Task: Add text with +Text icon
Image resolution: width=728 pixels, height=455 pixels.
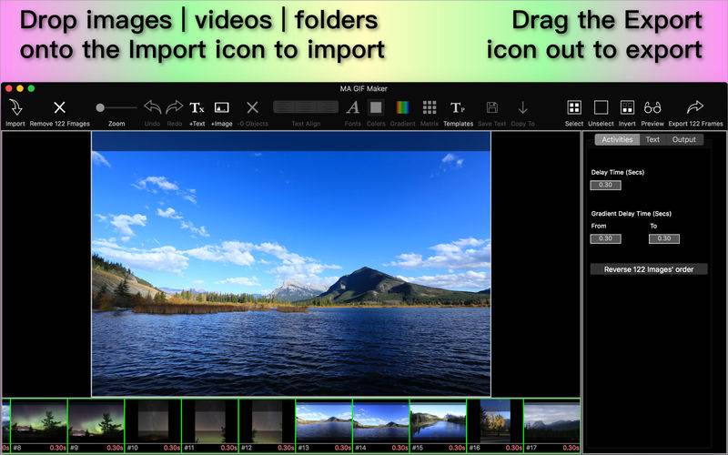Action: point(197,107)
